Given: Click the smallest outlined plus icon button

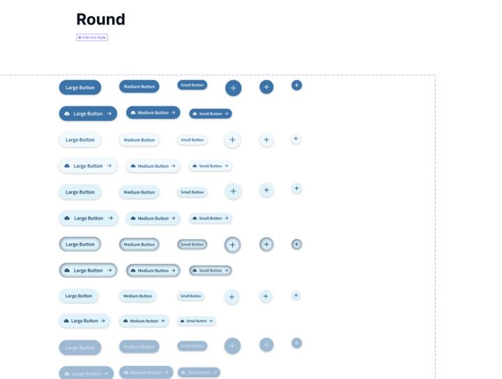Looking at the screenshot, I should coord(296,244).
